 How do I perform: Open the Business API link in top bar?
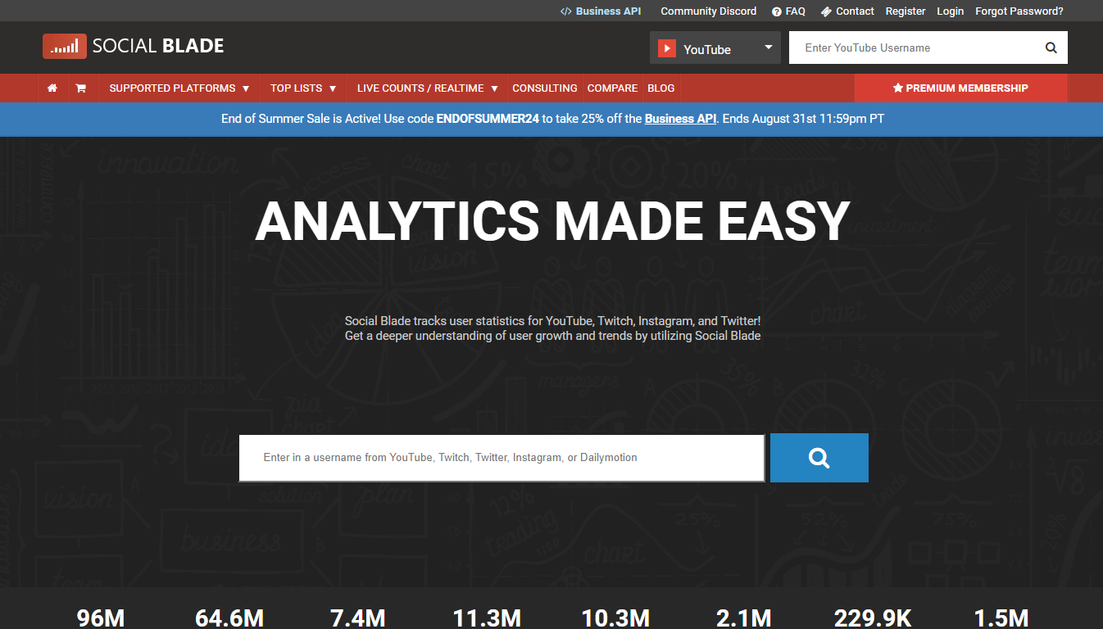[601, 11]
